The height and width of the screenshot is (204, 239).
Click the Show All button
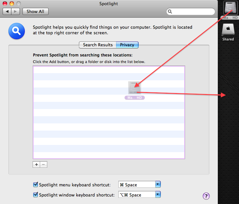coord(36,11)
